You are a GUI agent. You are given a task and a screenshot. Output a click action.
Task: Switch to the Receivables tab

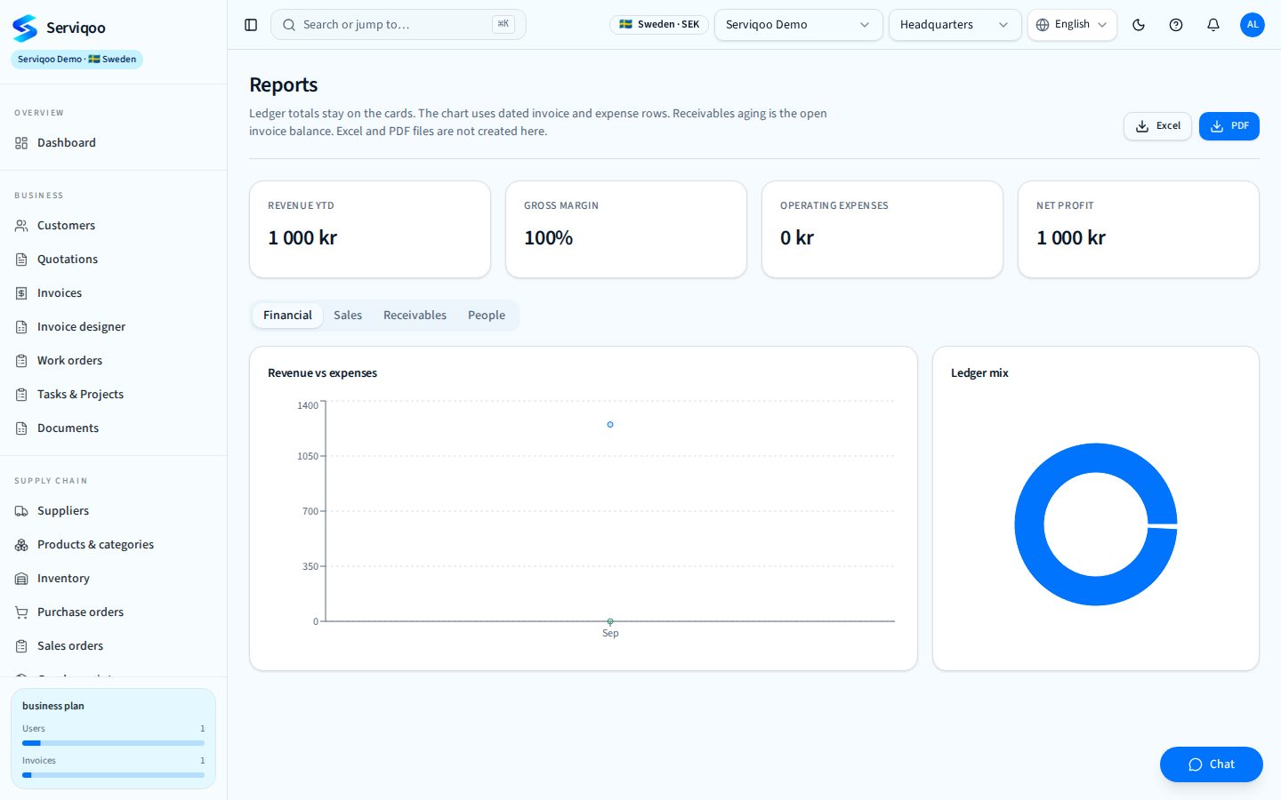coord(415,316)
